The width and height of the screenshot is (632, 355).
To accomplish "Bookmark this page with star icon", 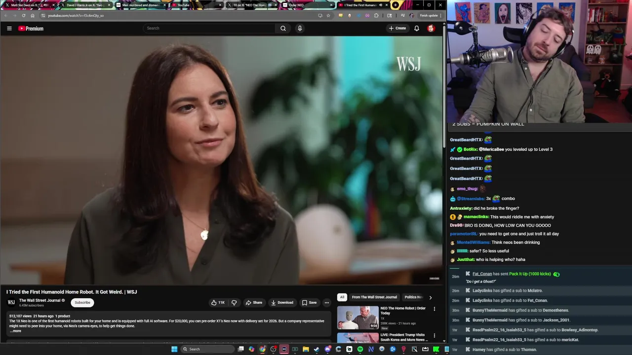I will [328, 15].
